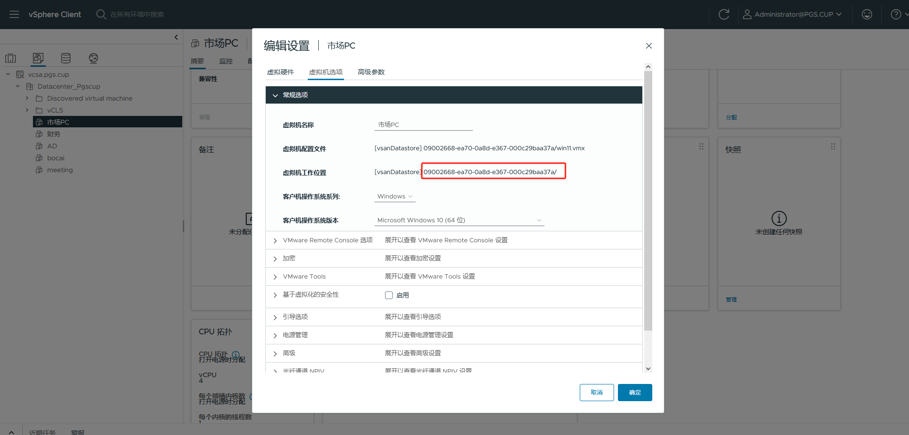
Task: Open the help question mark menu
Action: [x=897, y=14]
